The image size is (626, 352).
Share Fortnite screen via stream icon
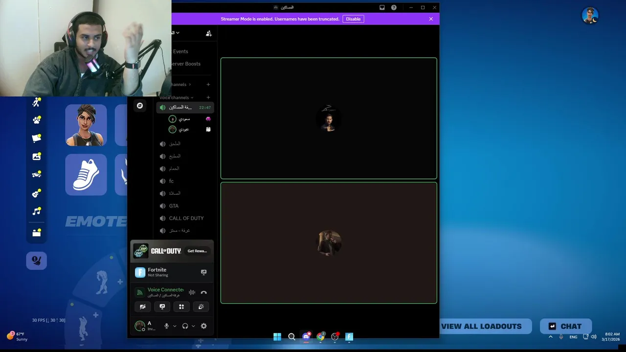coord(204,272)
